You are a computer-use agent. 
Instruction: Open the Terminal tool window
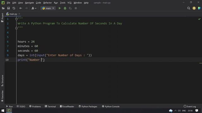click(50, 106)
